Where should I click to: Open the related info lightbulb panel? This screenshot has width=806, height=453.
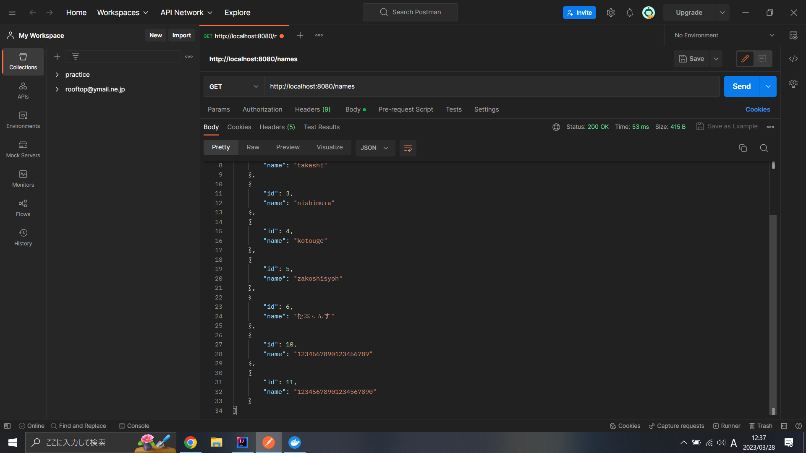[793, 84]
